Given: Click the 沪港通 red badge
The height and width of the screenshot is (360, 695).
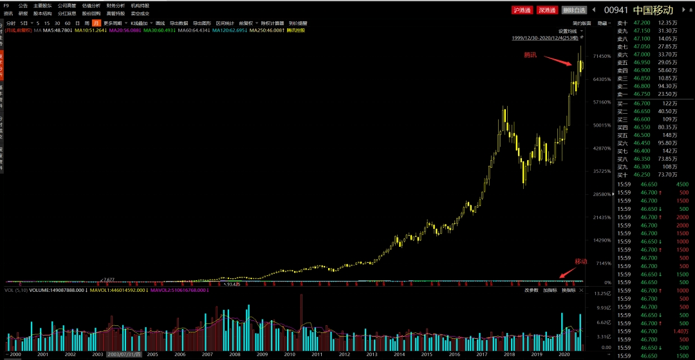Looking at the screenshot, I should 522,10.
